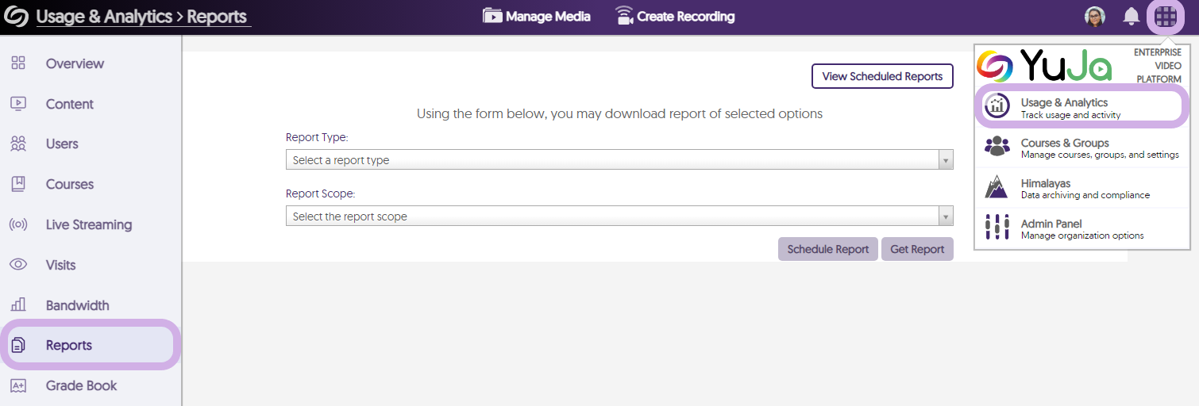Expand the Report Scope dropdown
Viewport: 1199px width, 406px height.
tap(619, 216)
